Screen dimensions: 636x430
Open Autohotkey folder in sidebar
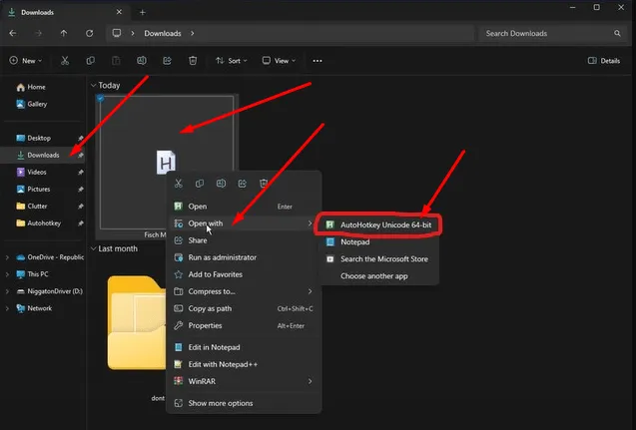44,223
